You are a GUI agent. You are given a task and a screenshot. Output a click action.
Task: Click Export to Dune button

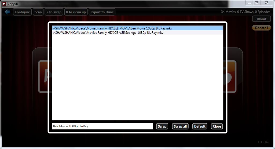point(102,12)
